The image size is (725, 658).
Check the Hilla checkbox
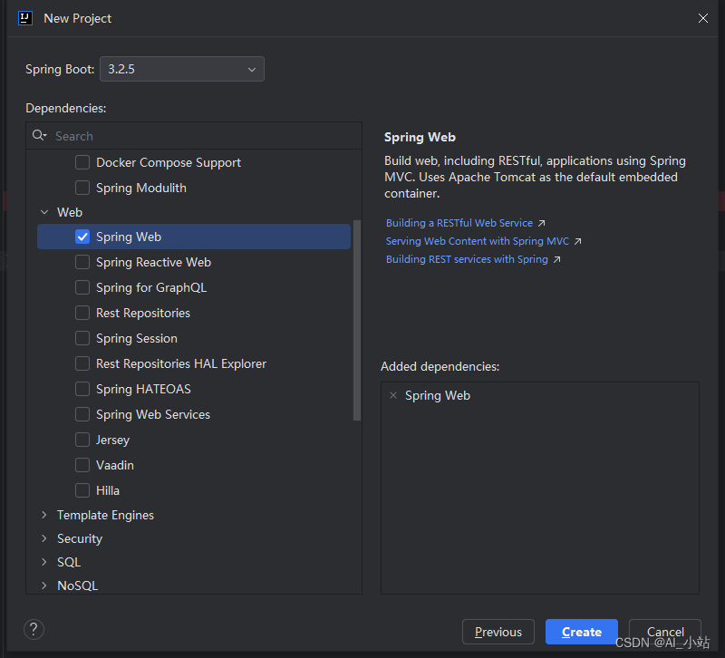82,490
